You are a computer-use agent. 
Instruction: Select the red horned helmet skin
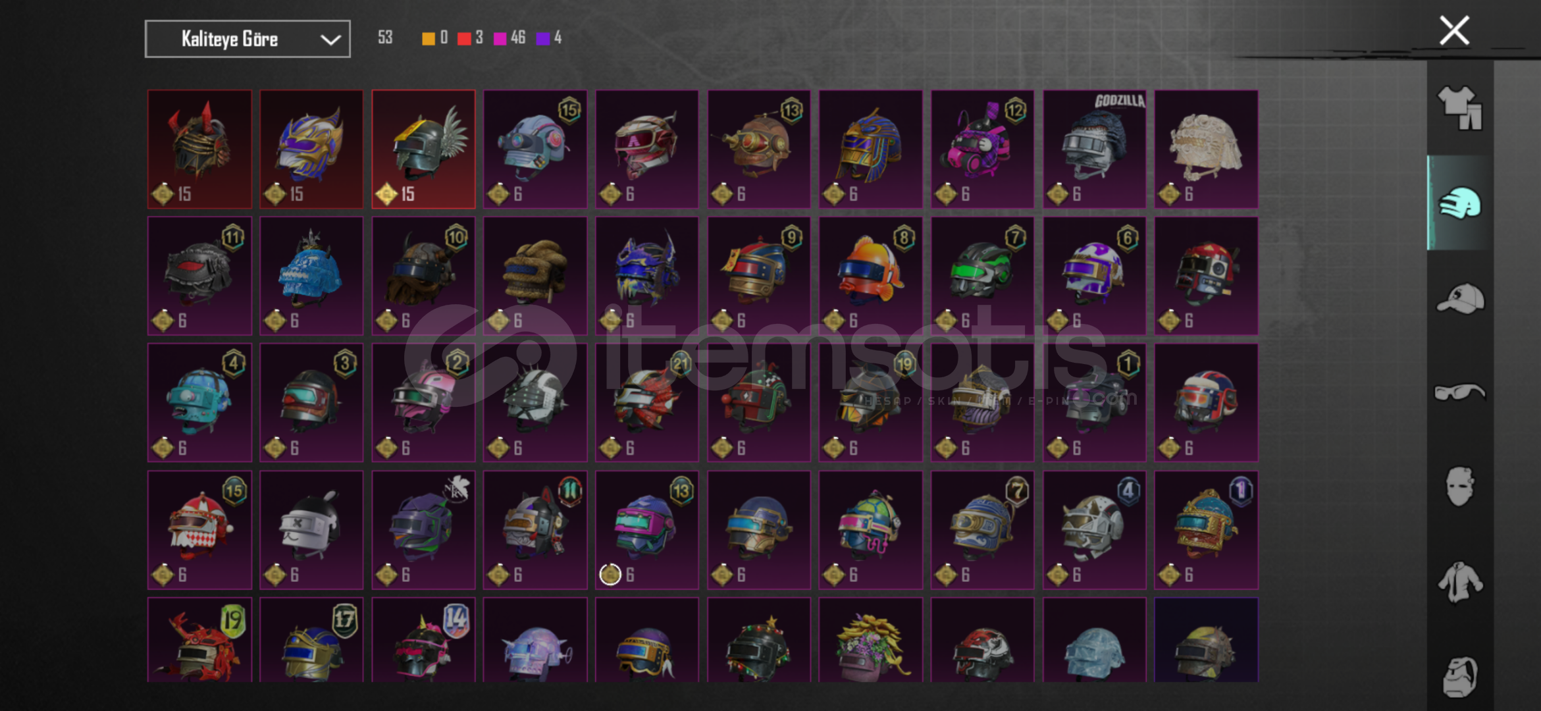[199, 149]
